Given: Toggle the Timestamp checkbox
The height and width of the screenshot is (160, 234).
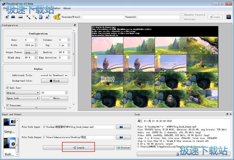Looking at the screenshot, I should tap(7, 105).
